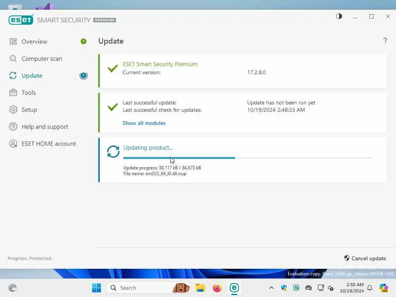Toggle the contrast/dark mode icon
Viewport: 396px width, 297px height.
[x=339, y=16]
